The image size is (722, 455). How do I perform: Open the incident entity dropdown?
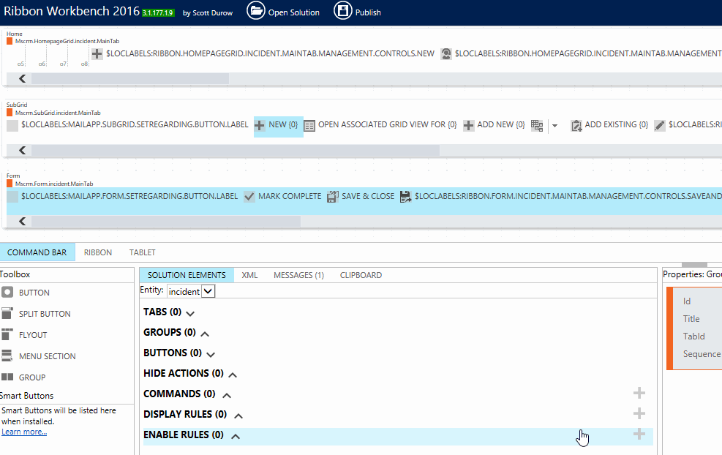pos(208,291)
